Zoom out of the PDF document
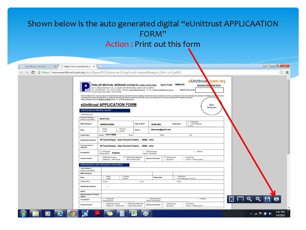Viewport: 306px width, 230px height. [x=249, y=199]
